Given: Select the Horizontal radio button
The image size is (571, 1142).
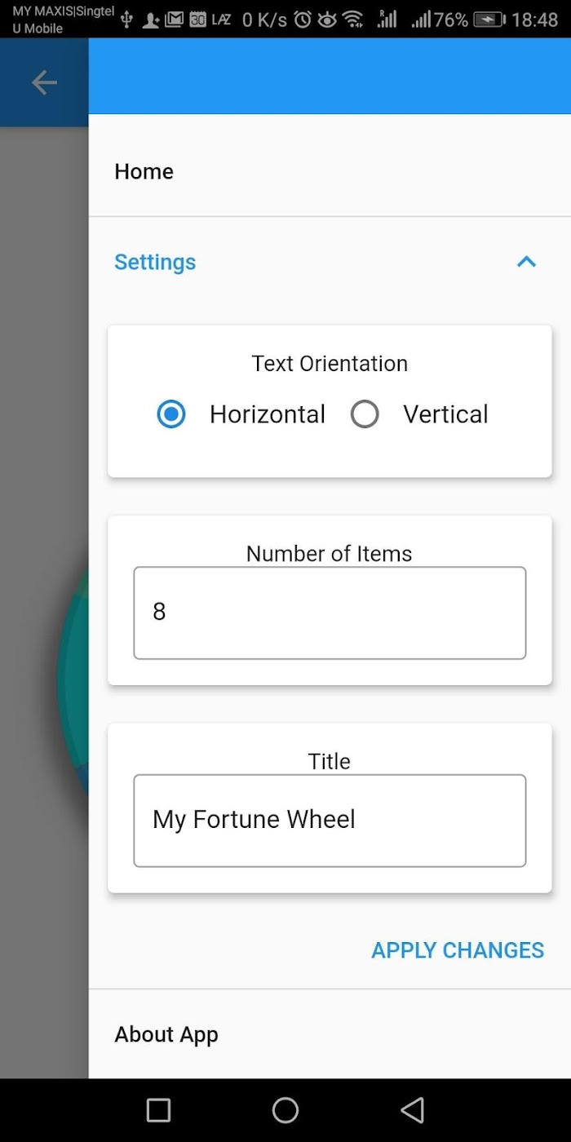Looking at the screenshot, I should pos(171,414).
